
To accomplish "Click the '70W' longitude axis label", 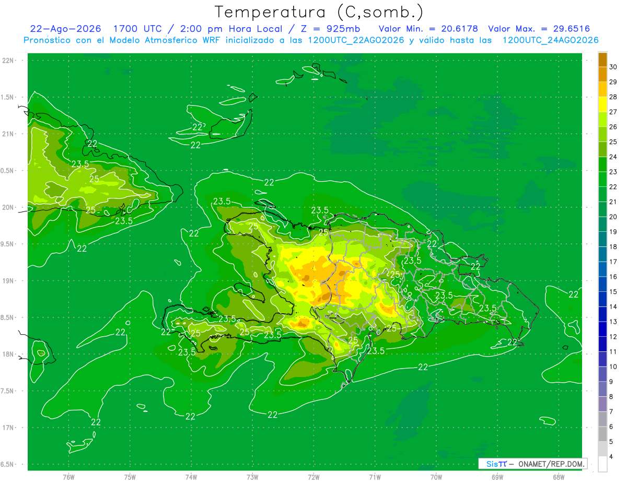I will [436, 477].
